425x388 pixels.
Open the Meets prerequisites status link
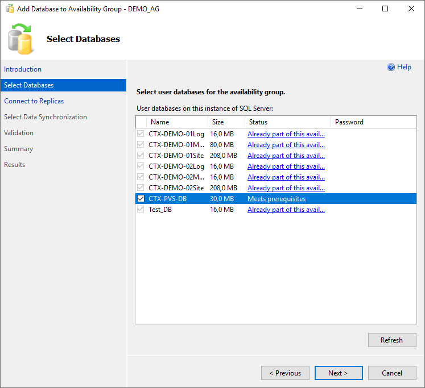pos(277,199)
